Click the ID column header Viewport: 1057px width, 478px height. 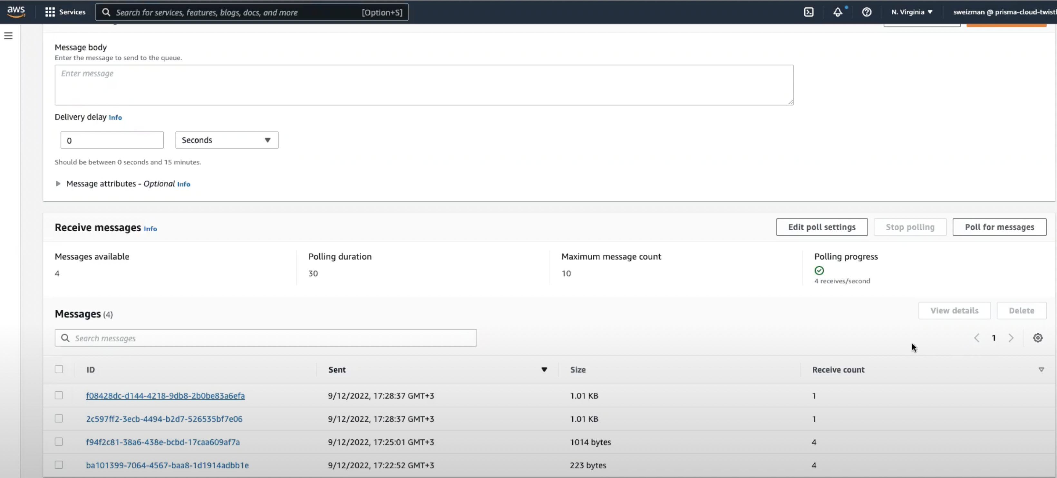click(91, 369)
